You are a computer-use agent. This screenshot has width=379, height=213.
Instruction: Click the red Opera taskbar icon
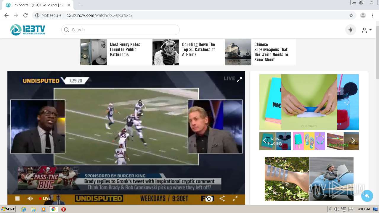click(63, 209)
